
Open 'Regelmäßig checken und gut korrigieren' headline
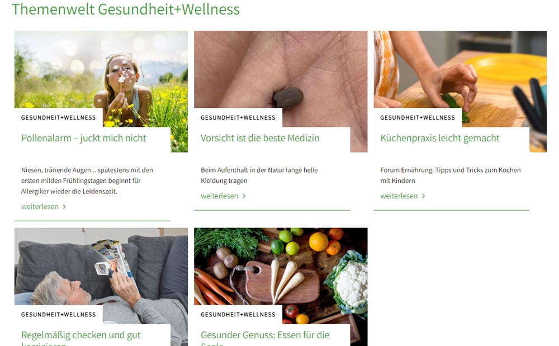81,339
